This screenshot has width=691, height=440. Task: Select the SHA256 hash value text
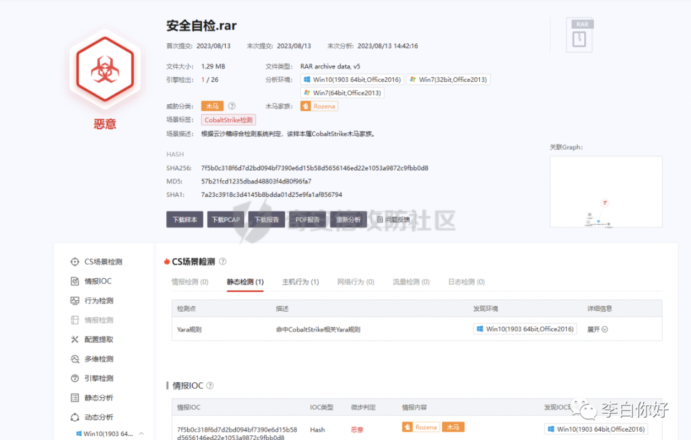point(315,168)
